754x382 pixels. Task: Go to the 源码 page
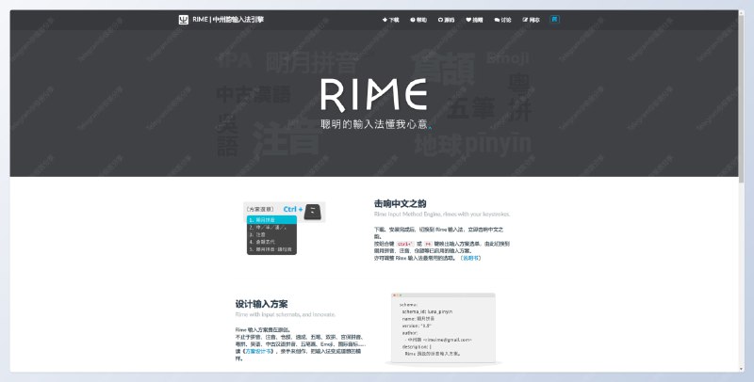tap(450, 19)
